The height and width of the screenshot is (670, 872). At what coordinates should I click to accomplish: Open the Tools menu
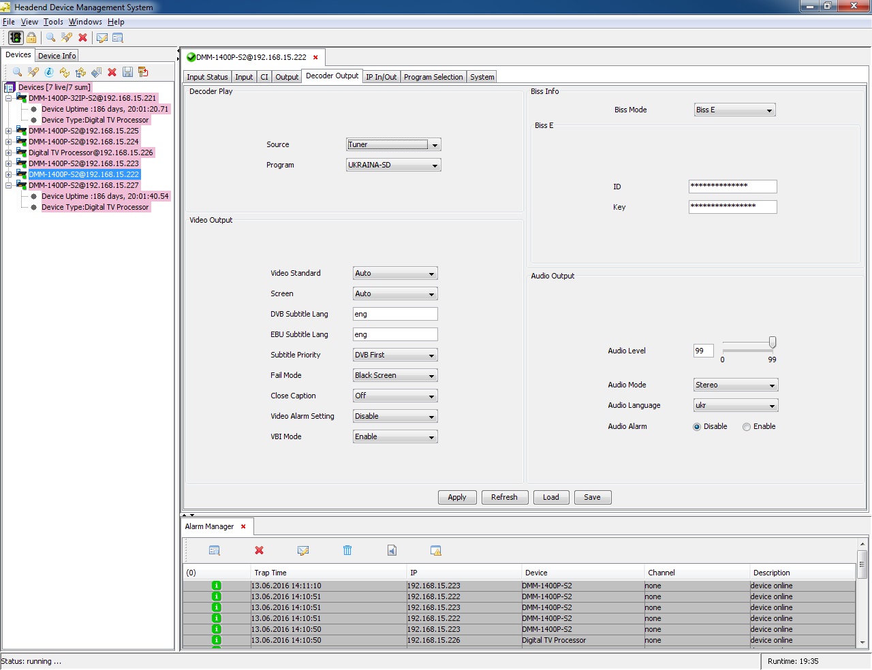[53, 22]
